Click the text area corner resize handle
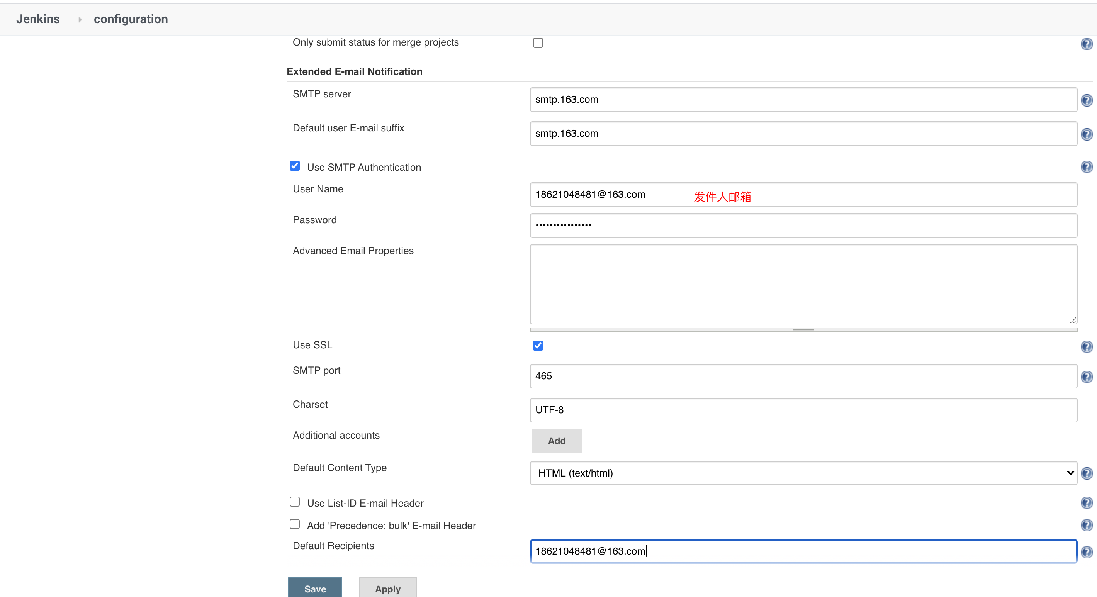 pos(1073,320)
